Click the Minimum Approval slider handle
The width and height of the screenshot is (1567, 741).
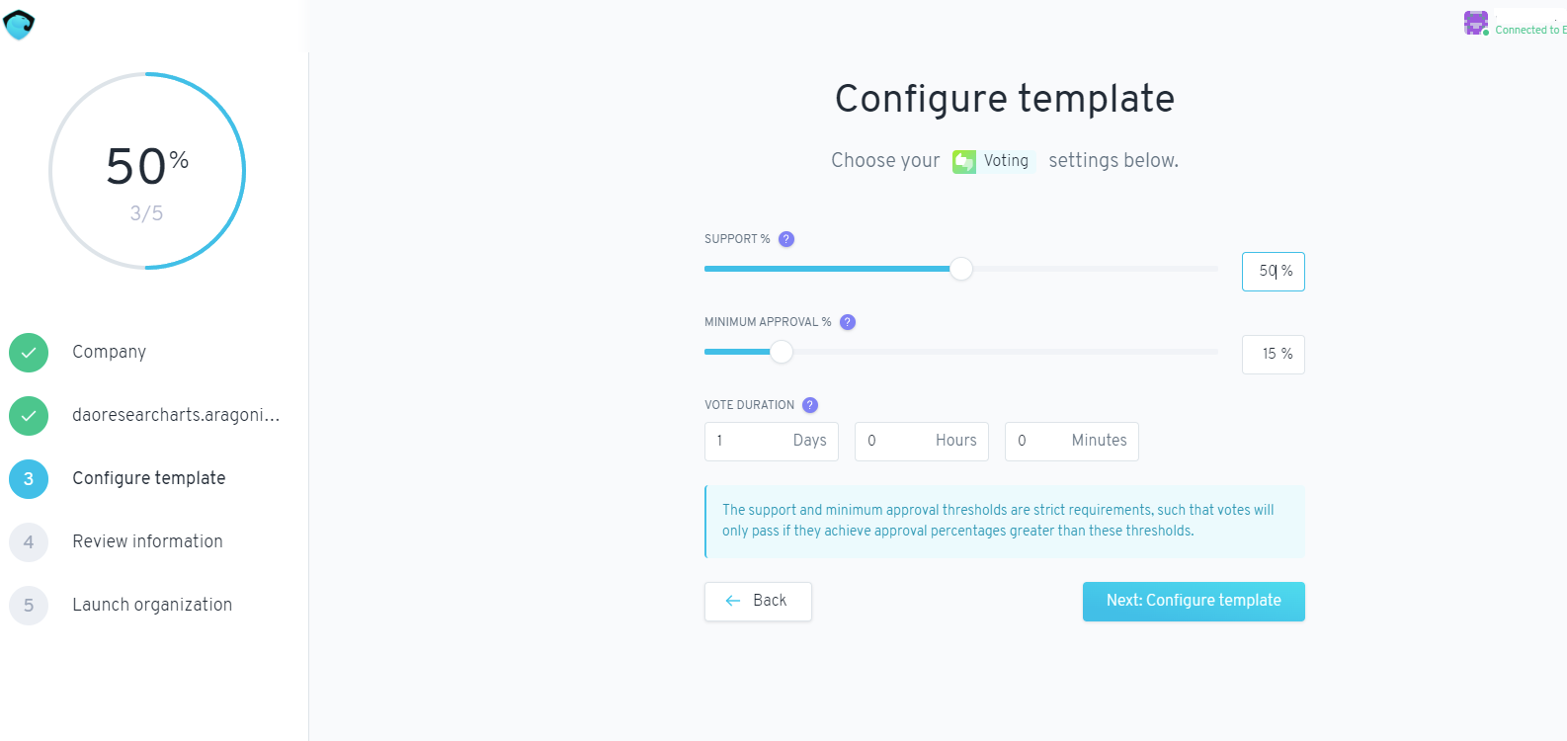(781, 352)
